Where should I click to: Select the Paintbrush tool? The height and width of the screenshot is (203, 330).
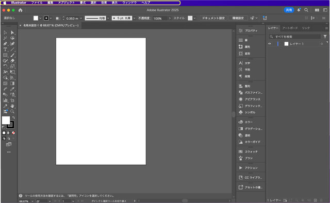[12, 55]
